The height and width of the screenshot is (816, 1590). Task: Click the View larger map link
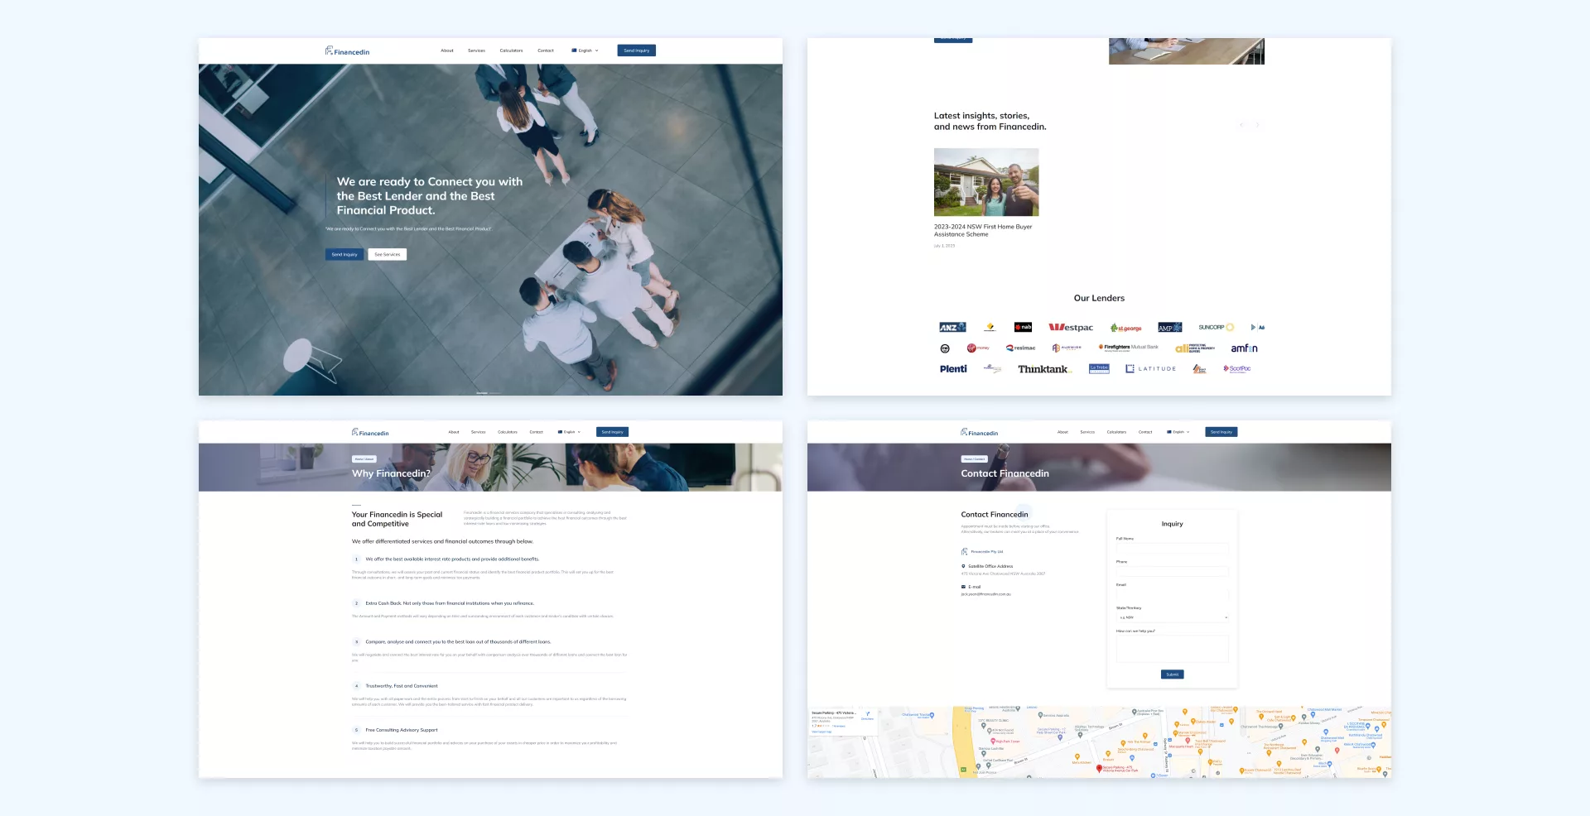821,732
